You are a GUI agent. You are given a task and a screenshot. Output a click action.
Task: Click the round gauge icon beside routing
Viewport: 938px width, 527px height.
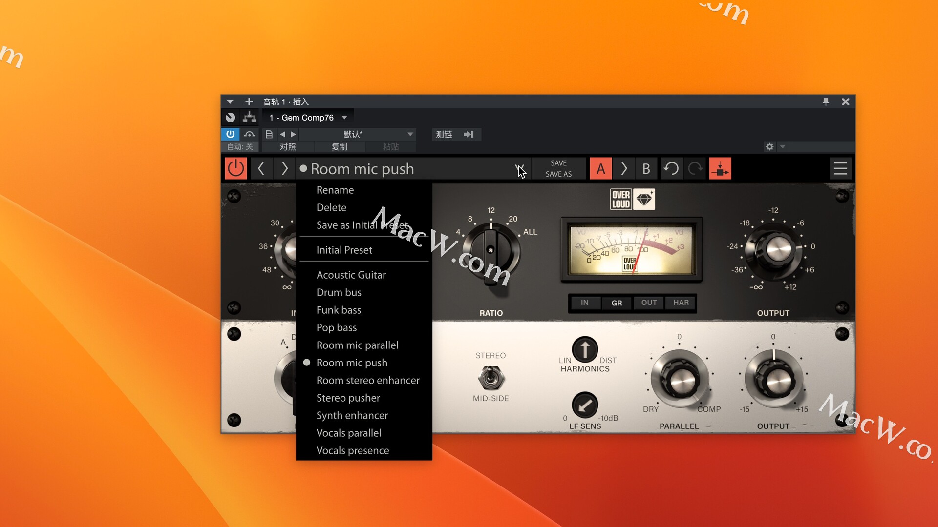tap(231, 117)
